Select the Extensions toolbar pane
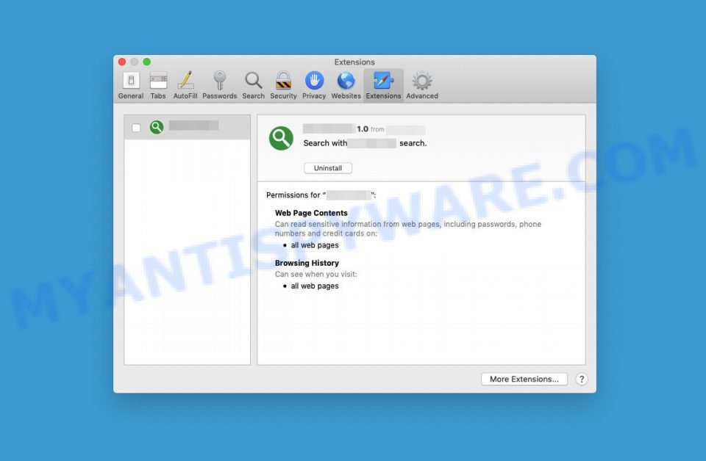Image resolution: width=706 pixels, height=461 pixels. click(x=383, y=85)
